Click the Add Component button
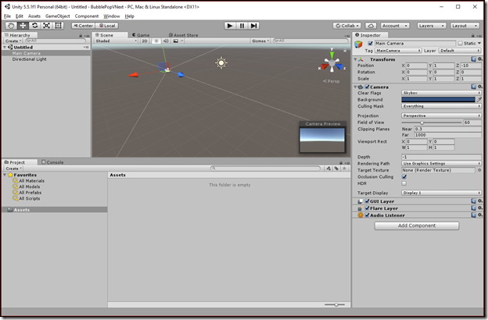Viewport: 488px width, 320px height. 417,226
